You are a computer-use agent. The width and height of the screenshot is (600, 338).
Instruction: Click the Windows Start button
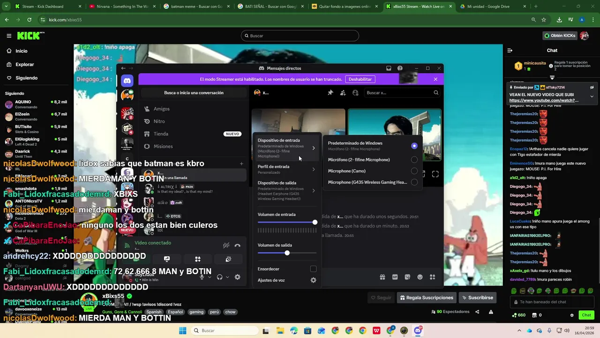[x=182, y=330]
